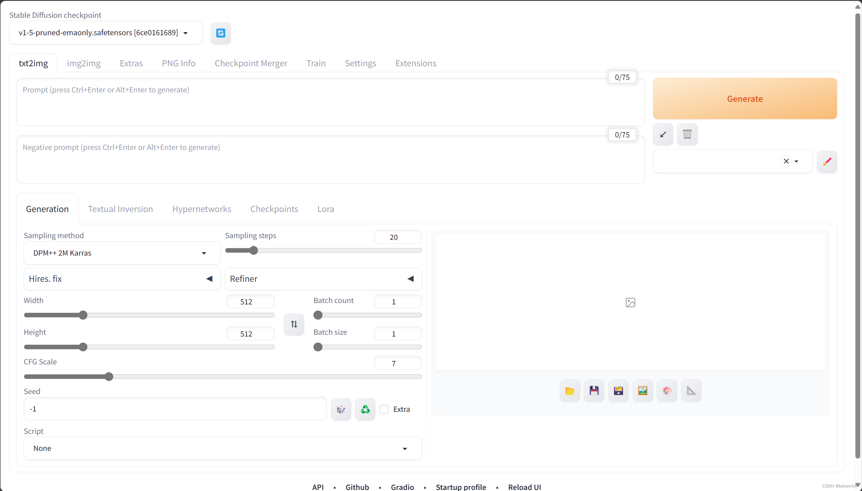Open the Textual Inversion sub-tab
The image size is (862, 491).
coord(120,209)
